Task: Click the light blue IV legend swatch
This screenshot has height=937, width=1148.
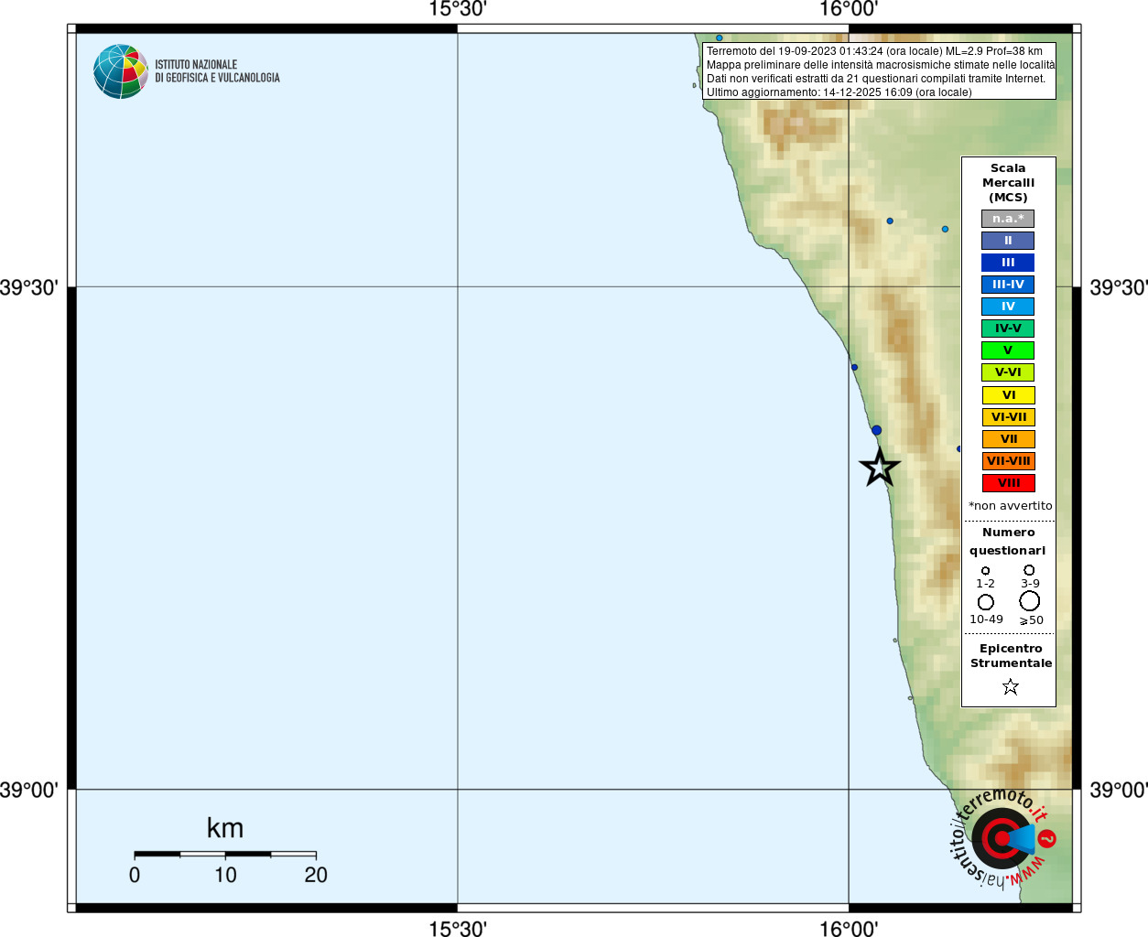Action: pos(1008,307)
